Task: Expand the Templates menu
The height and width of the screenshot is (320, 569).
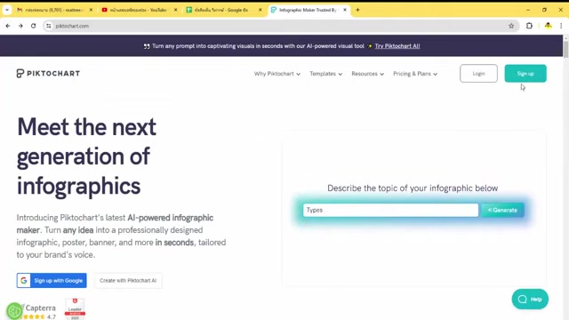Action: point(326,74)
